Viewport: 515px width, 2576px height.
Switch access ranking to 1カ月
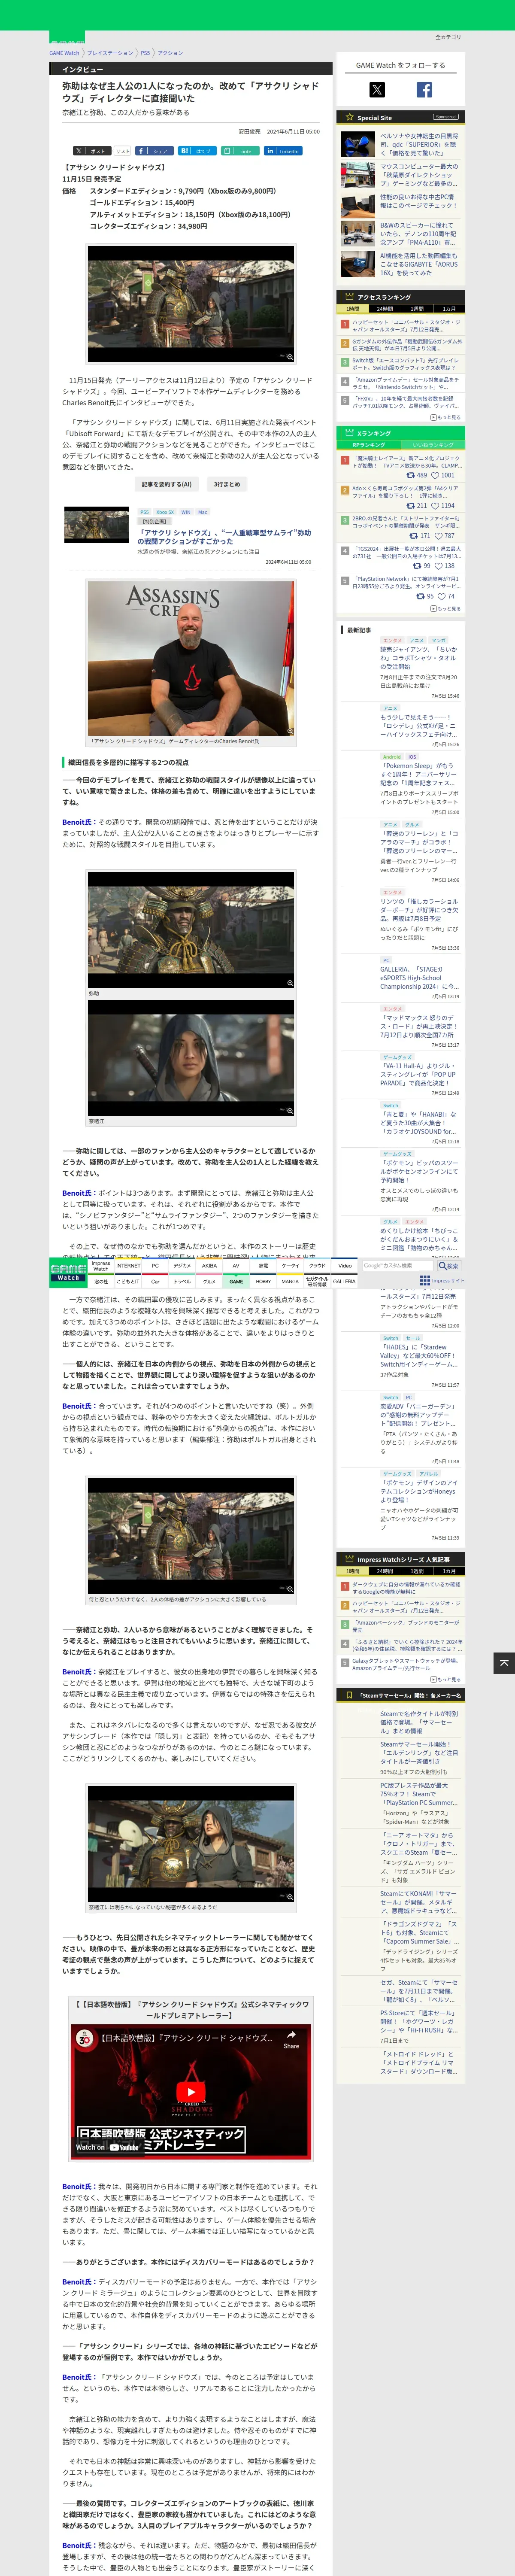pos(449,309)
